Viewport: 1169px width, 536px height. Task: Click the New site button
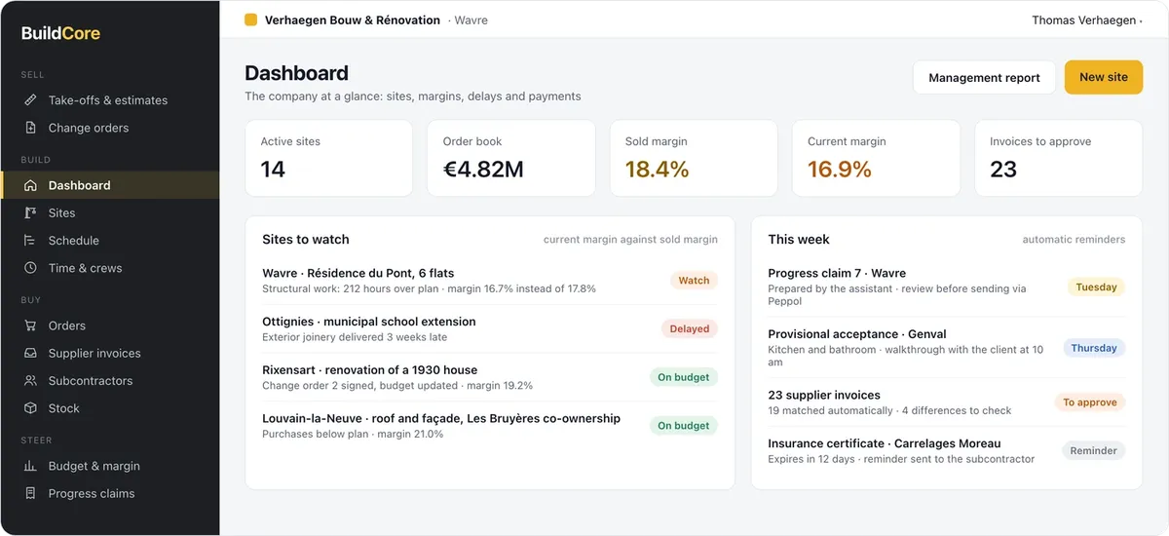(1104, 77)
